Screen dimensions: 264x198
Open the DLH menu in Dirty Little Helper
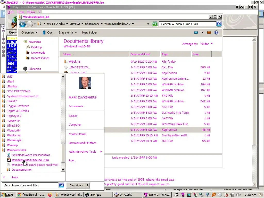coord(10,12)
